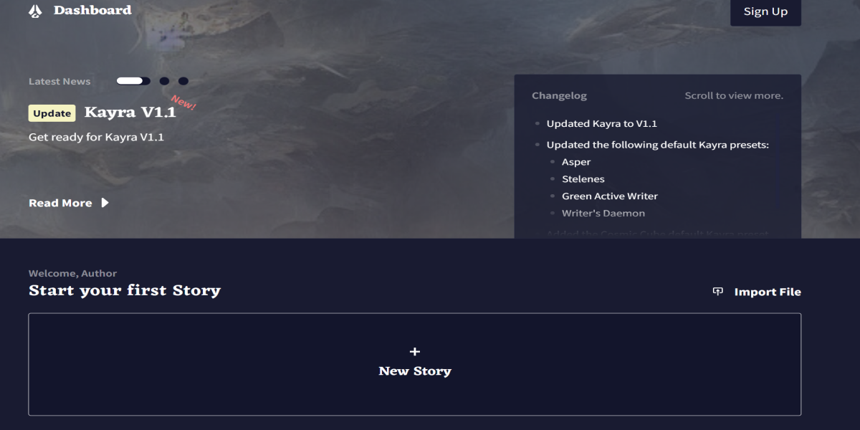Click the Changelog panel heading
This screenshot has height=430, width=860.
point(559,96)
